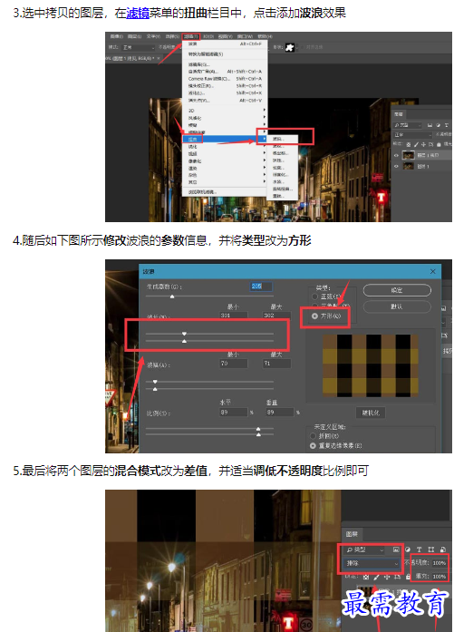This screenshot has height=632, width=454.
Task: Click adjustment layer filter icon in first screenshot
Action: pyautogui.click(x=439, y=125)
